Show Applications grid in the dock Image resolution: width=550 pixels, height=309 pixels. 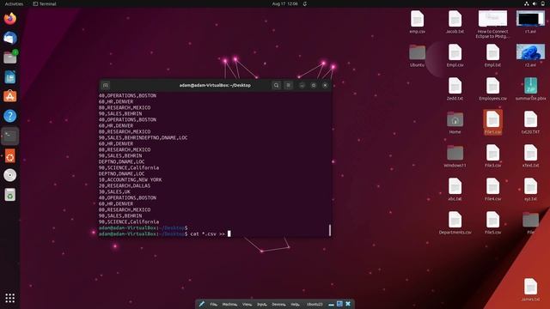[x=9, y=298]
